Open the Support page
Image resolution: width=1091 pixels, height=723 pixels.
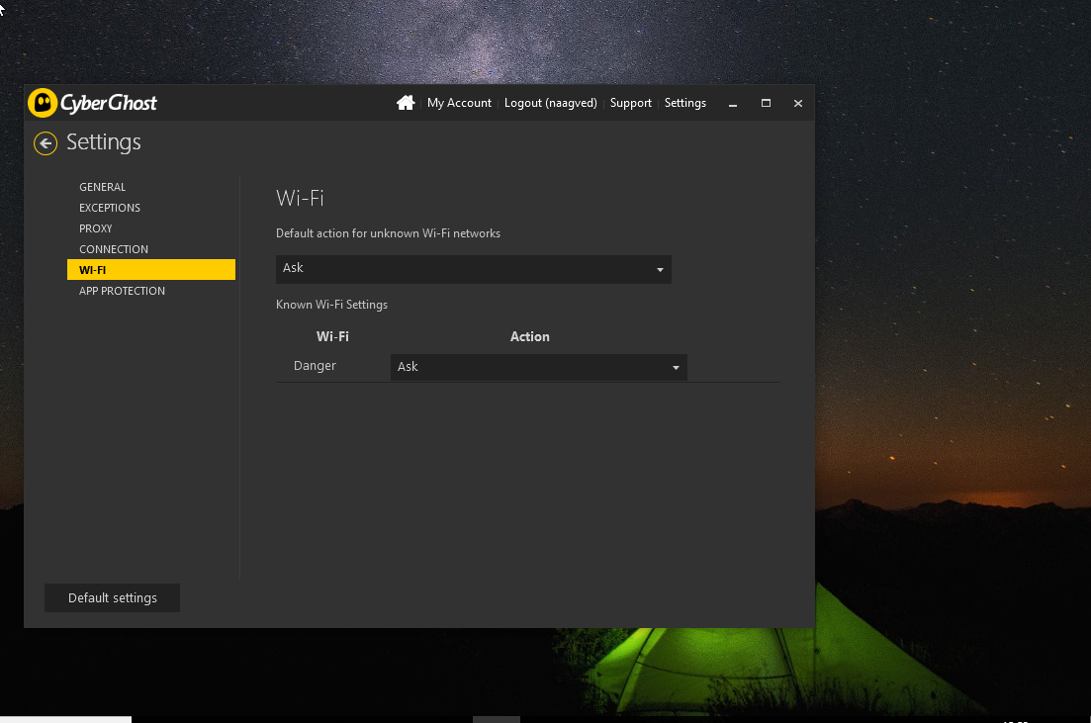coord(630,103)
